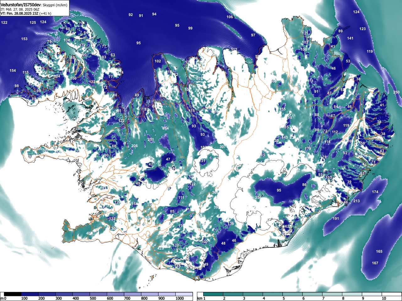Click the black 0–100 m legend swatch
Image resolution: width=402 pixels, height=301 pixels.
13,294
